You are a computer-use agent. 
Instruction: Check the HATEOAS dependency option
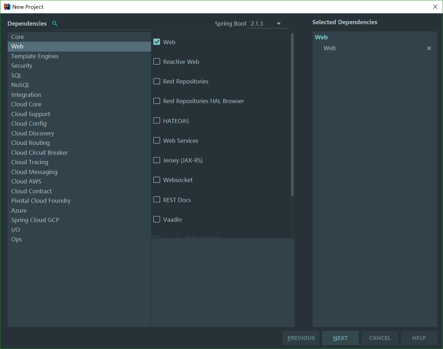[x=157, y=121]
